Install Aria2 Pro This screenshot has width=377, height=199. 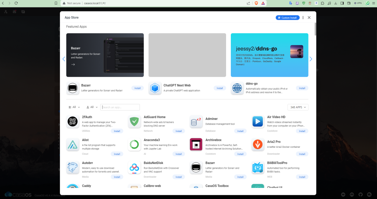pos(302,154)
